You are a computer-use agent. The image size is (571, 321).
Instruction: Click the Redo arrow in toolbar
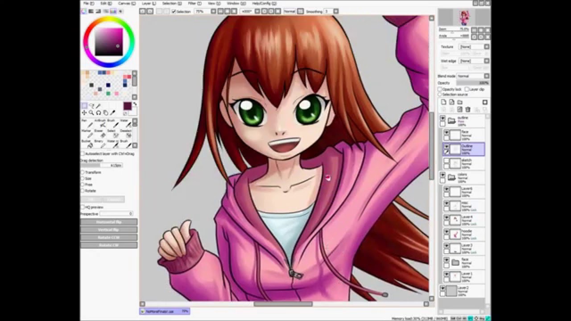click(x=150, y=11)
